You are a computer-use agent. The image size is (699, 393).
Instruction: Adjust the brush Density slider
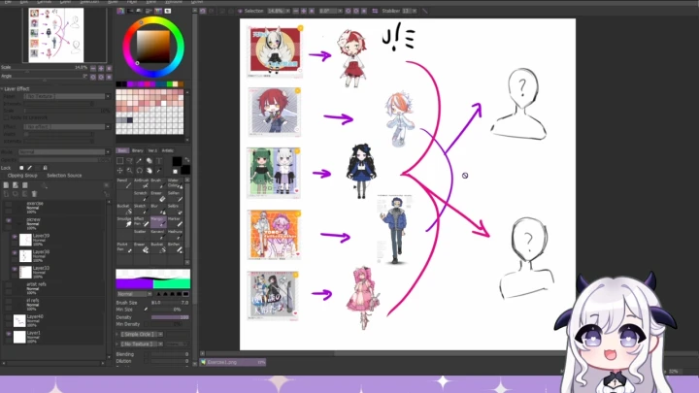click(x=170, y=317)
